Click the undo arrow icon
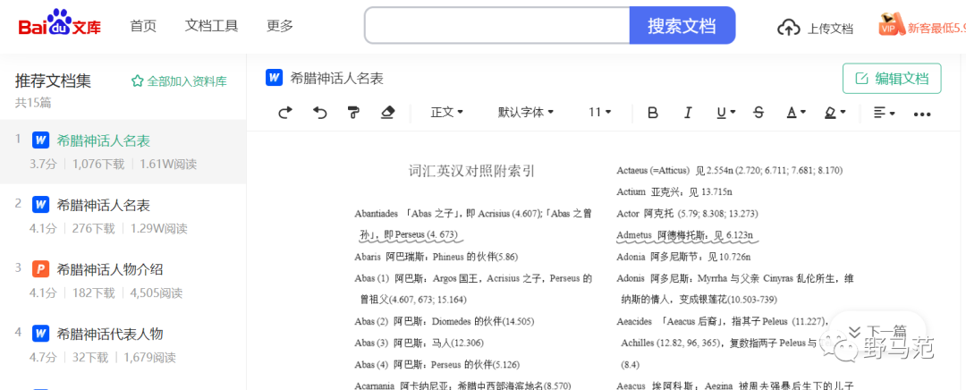966x390 pixels. tap(319, 113)
